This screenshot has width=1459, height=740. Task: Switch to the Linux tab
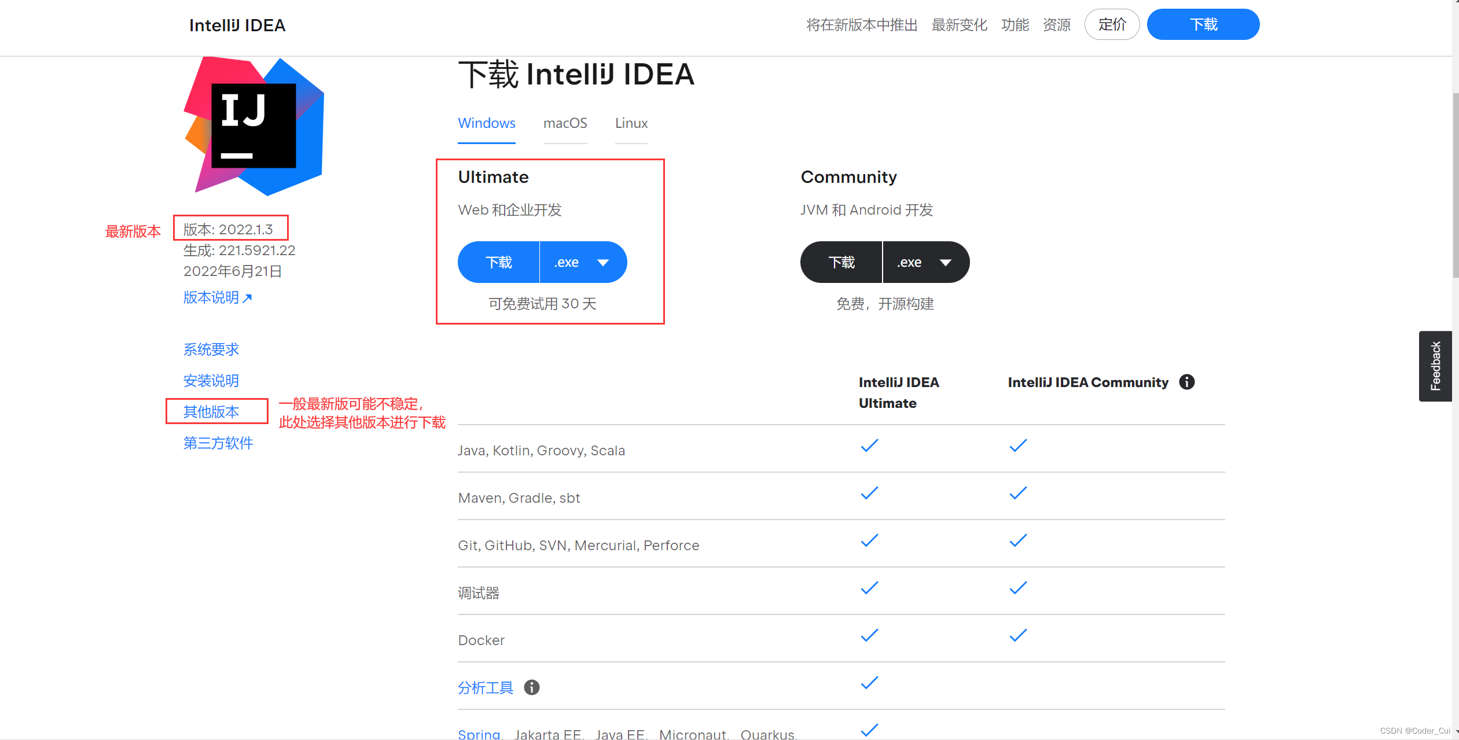[x=631, y=123]
